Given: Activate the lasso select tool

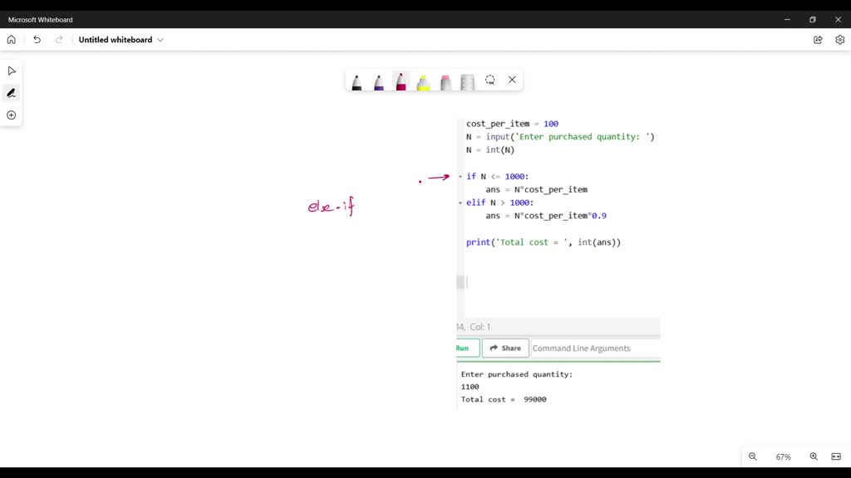Looking at the screenshot, I should [x=490, y=80].
